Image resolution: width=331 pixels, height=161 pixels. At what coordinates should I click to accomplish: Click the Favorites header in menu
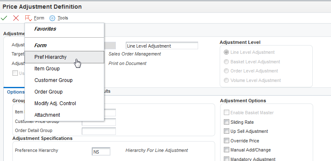(x=45, y=29)
